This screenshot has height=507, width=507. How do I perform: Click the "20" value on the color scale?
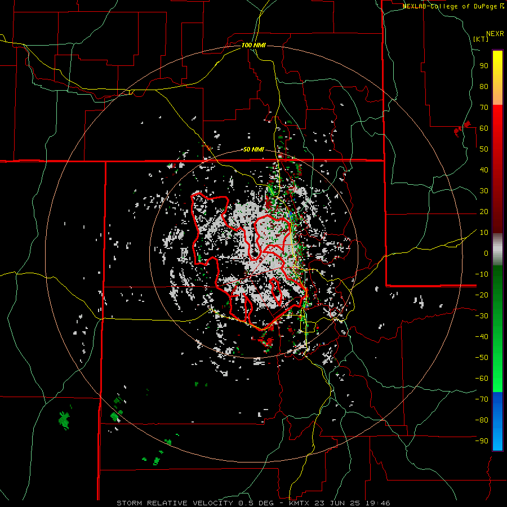pos(484,212)
